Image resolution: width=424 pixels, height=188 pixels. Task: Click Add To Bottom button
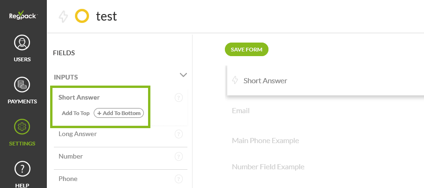(x=119, y=113)
